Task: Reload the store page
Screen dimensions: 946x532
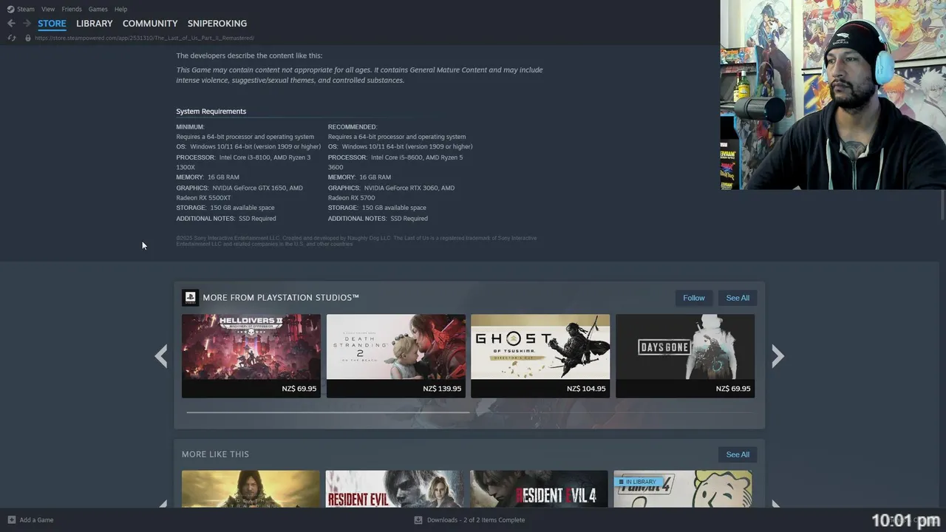Action: coord(11,38)
